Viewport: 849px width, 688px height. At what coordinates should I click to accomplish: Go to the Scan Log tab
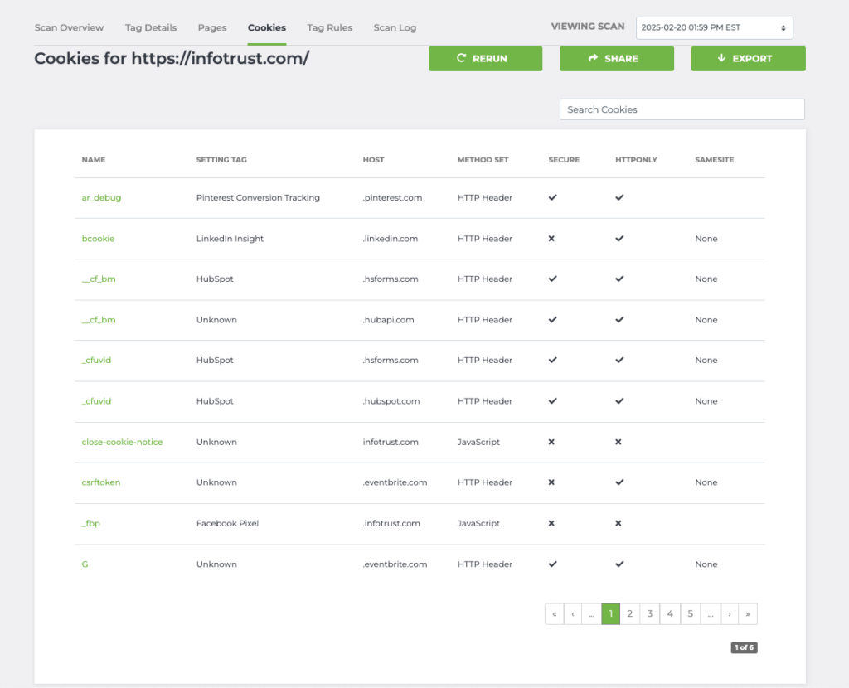tap(395, 27)
